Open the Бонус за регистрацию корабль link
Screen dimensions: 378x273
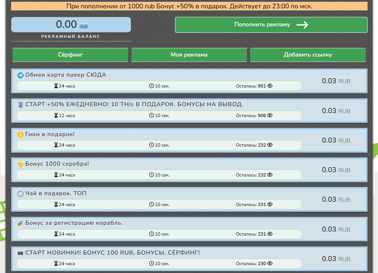[x=74, y=223]
